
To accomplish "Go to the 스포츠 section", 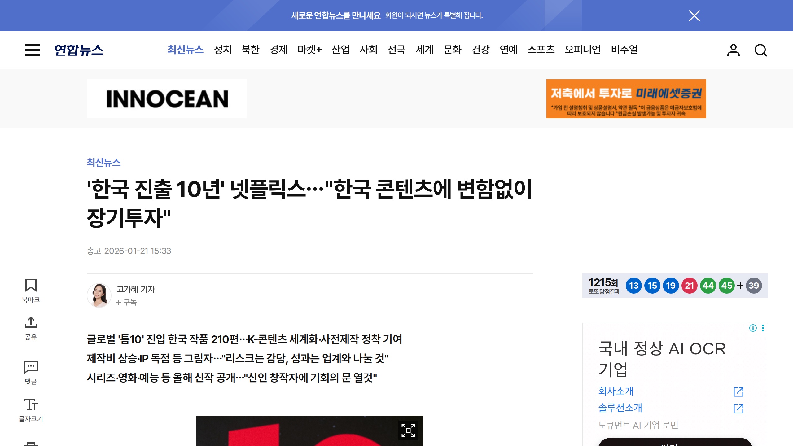I will pos(541,50).
